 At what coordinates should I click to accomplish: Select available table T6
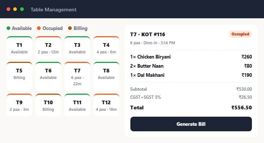tap(48, 76)
